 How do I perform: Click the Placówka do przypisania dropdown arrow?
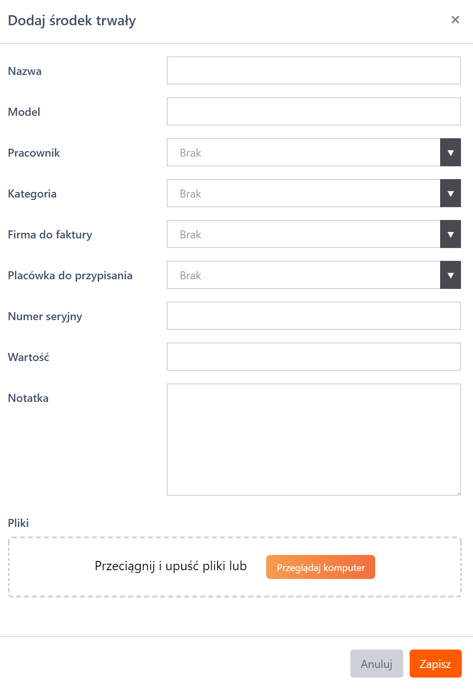pos(450,275)
